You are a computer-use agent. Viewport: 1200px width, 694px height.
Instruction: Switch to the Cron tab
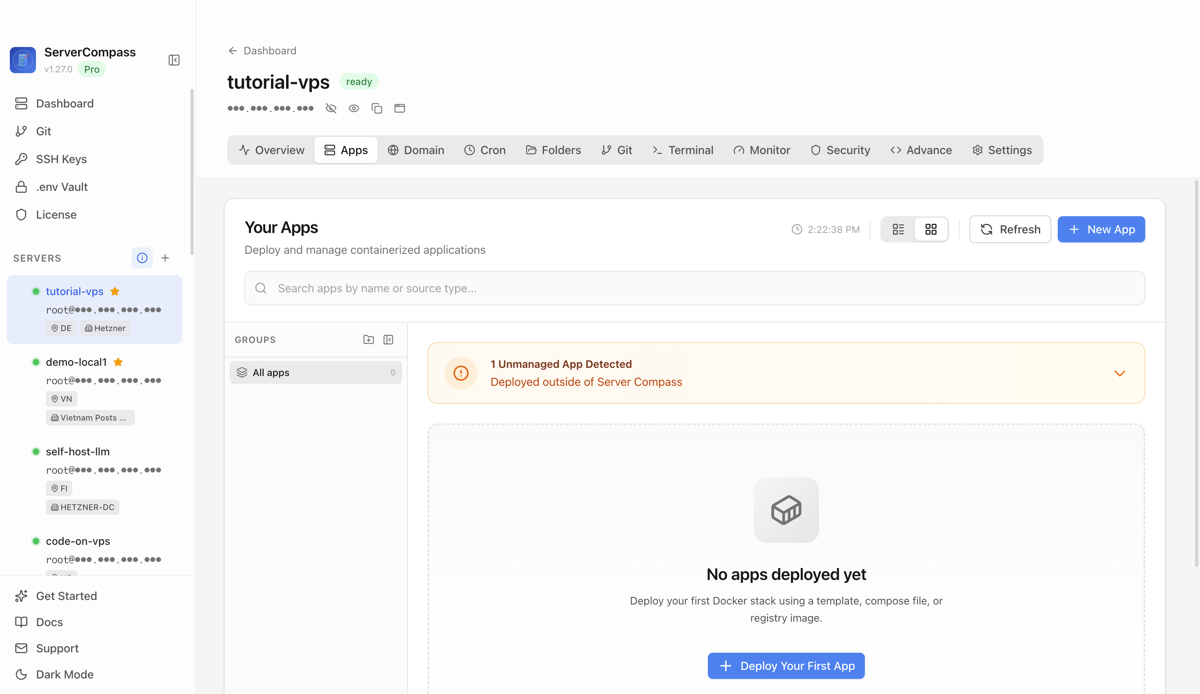(x=485, y=150)
